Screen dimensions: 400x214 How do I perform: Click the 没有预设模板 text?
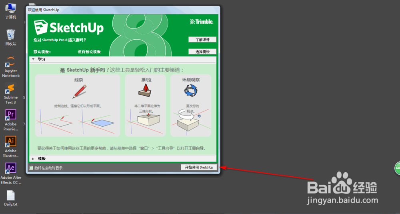tap(89, 52)
